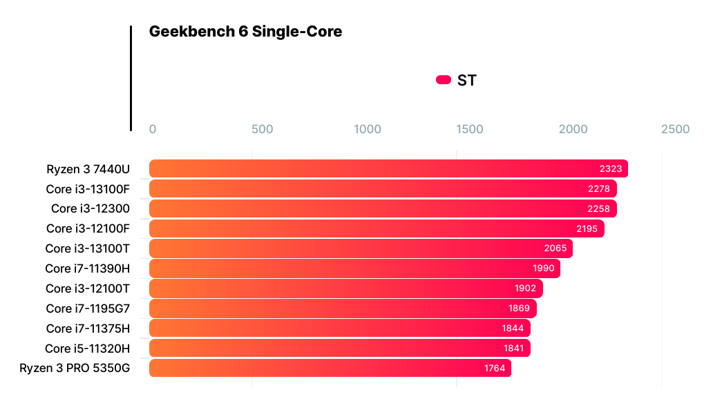The width and height of the screenshot is (722, 410).
Task: Click the Core i7-11375H bar
Action: [x=339, y=328]
